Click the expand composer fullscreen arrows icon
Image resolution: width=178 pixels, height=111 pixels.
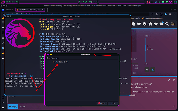(x=169, y=80)
